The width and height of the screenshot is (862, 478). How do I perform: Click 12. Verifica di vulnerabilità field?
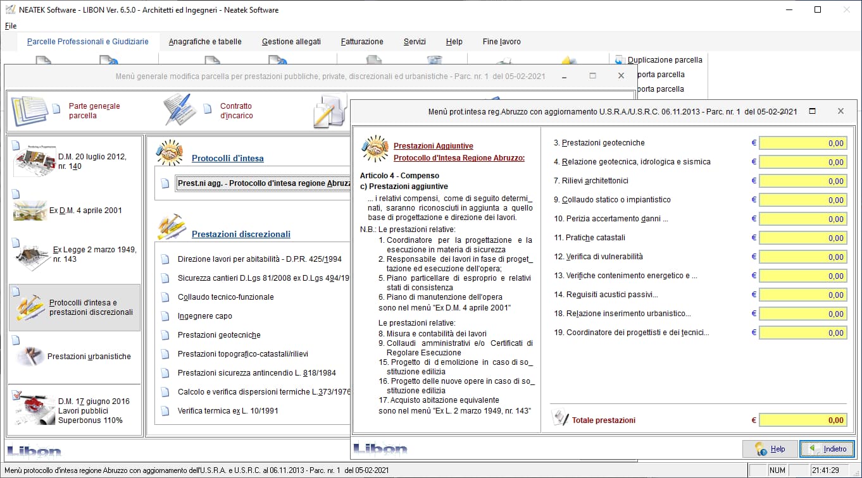pyautogui.click(x=803, y=257)
